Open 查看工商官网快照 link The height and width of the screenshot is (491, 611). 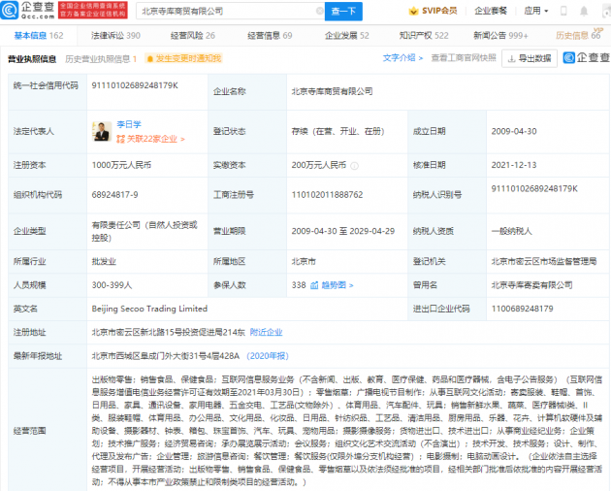tap(464, 58)
